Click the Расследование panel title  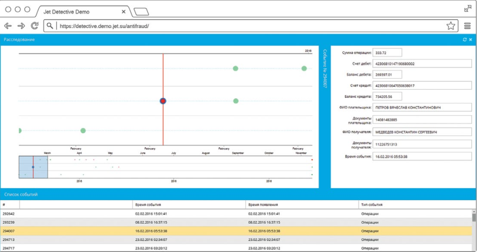pos(19,40)
